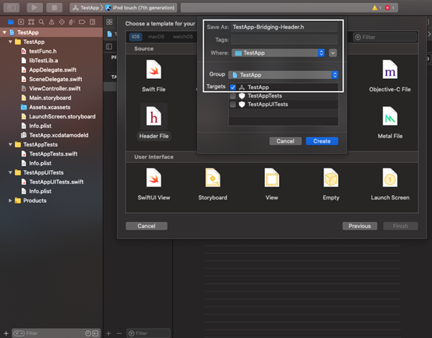Image resolution: width=432 pixels, height=338 pixels.
Task: Open the report navigator icon
Action: (93, 22)
